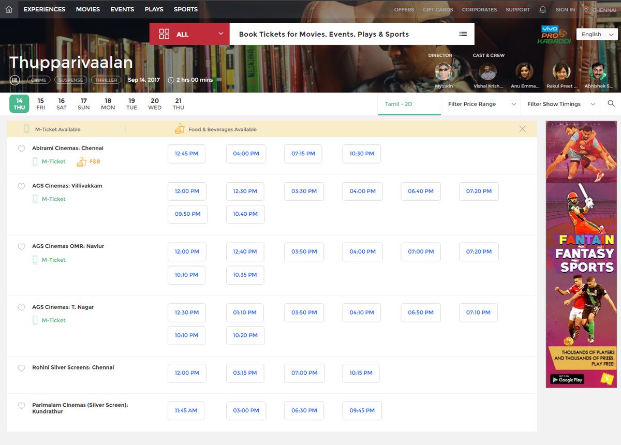
Task: Click AGS Villivakkam M-Ticket icon
Action: (35, 199)
